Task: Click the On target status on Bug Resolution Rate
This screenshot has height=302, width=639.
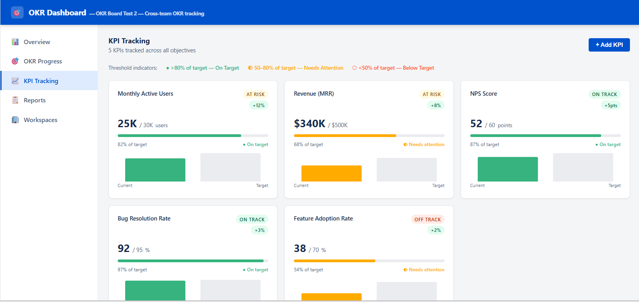Action: point(256,270)
